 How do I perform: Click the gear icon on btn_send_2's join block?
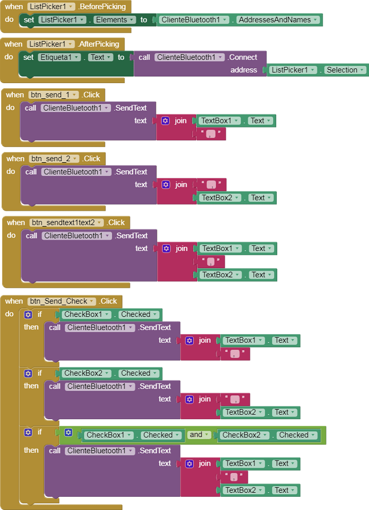[166, 185]
